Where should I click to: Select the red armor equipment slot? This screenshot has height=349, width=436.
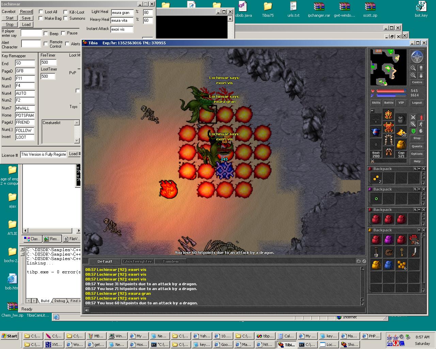389,127
